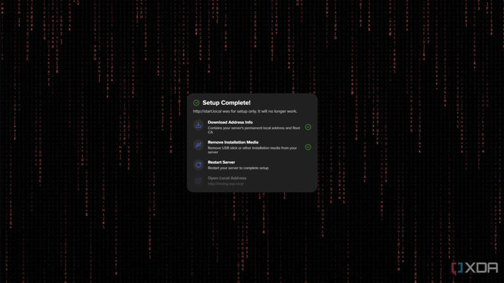Image resolution: width=504 pixels, height=283 pixels.
Task: Click the 'Remove USB stick' description text
Action: [x=252, y=150]
